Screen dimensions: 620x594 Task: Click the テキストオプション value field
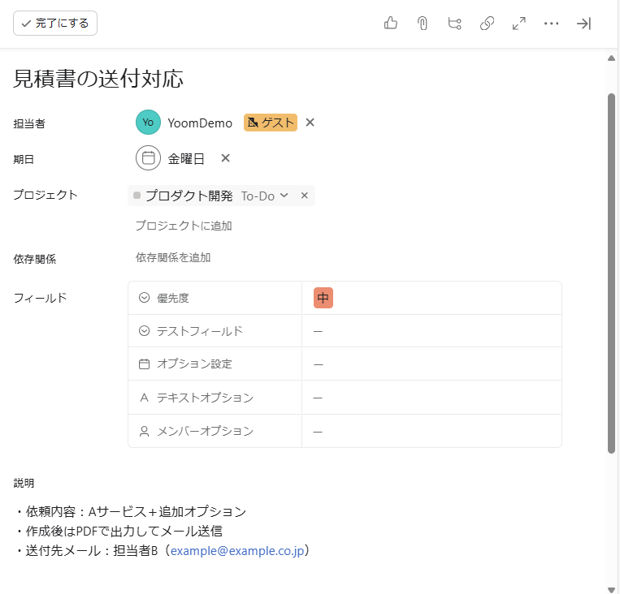[431, 398]
